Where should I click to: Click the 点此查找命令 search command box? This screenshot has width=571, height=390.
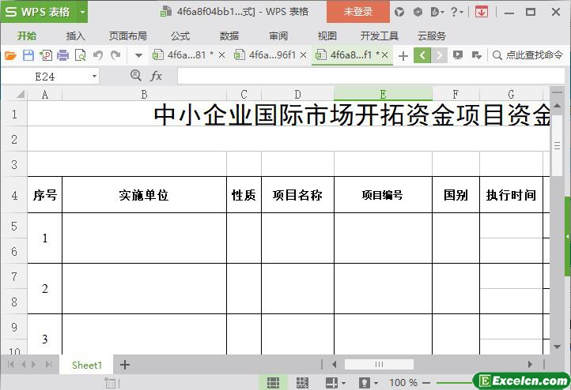[x=527, y=55]
